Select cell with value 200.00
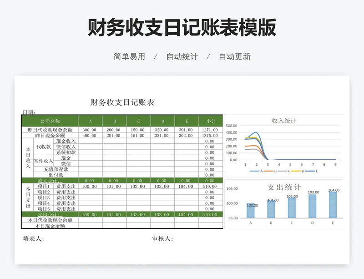Screen dimensions: 364x279 click(x=115, y=130)
